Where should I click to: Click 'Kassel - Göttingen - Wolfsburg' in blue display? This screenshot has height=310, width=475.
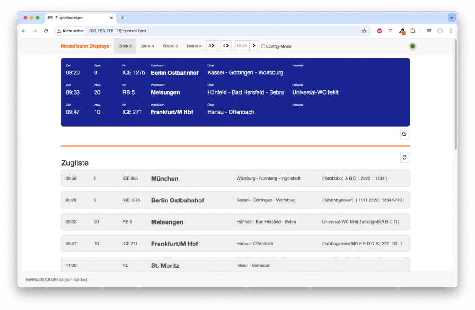coord(245,73)
